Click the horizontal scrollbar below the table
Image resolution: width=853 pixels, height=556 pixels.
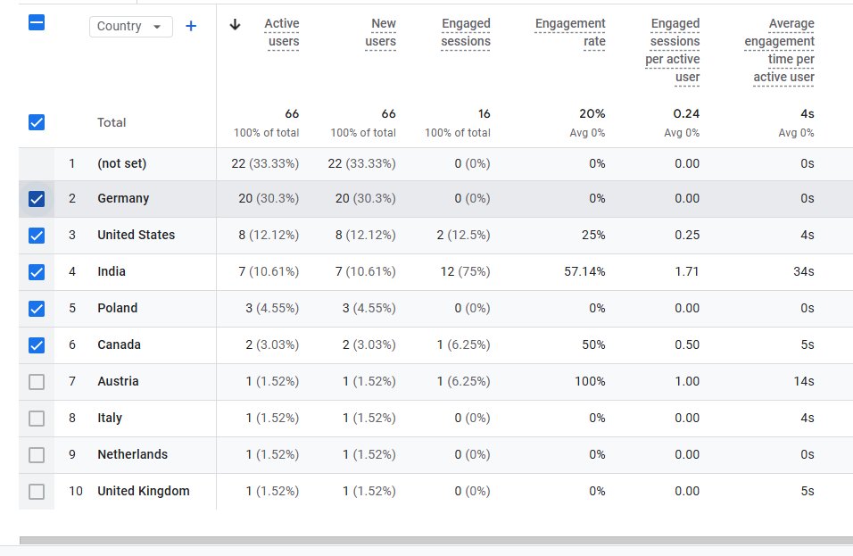[x=435, y=540]
